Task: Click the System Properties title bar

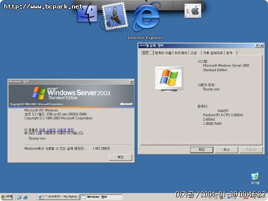Action: (x=197, y=46)
